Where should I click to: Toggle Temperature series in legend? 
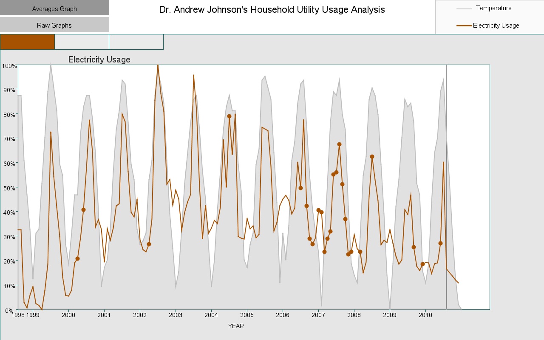pos(493,8)
